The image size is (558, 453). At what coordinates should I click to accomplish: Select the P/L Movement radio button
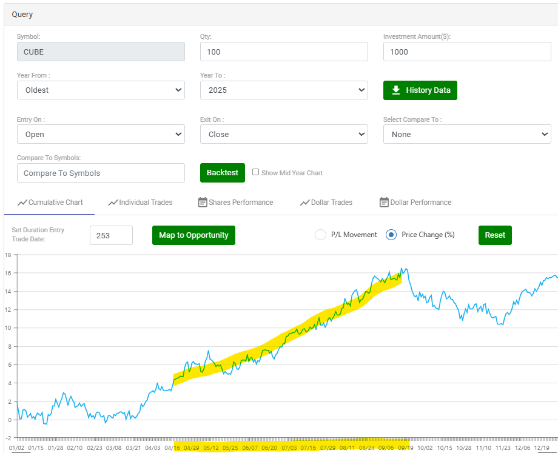coord(320,235)
